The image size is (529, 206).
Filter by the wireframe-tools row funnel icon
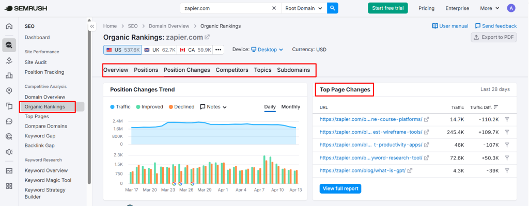coord(507,132)
